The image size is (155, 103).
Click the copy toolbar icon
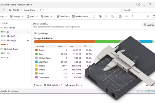click(x=100, y=16)
